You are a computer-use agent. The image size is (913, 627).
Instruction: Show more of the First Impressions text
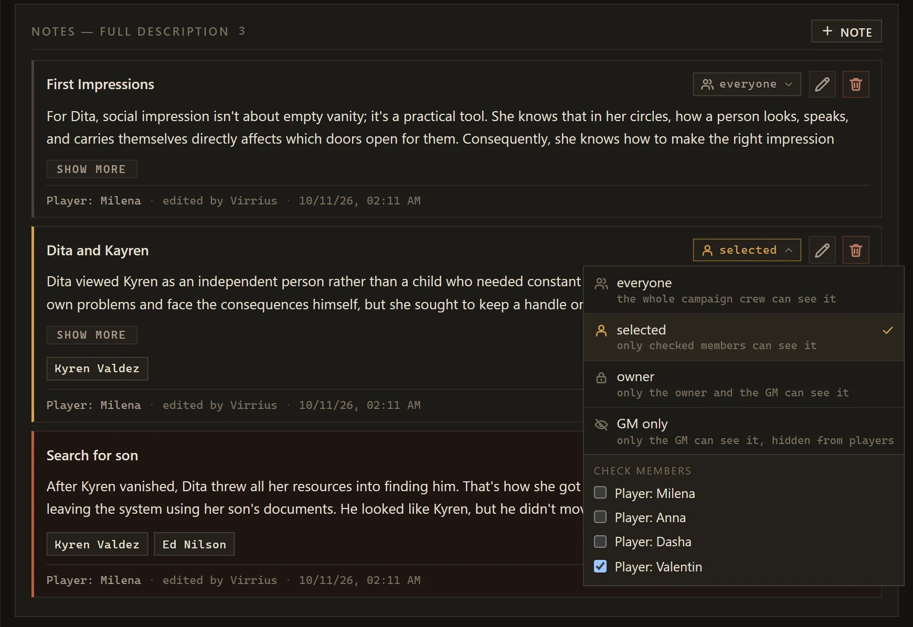(x=91, y=169)
